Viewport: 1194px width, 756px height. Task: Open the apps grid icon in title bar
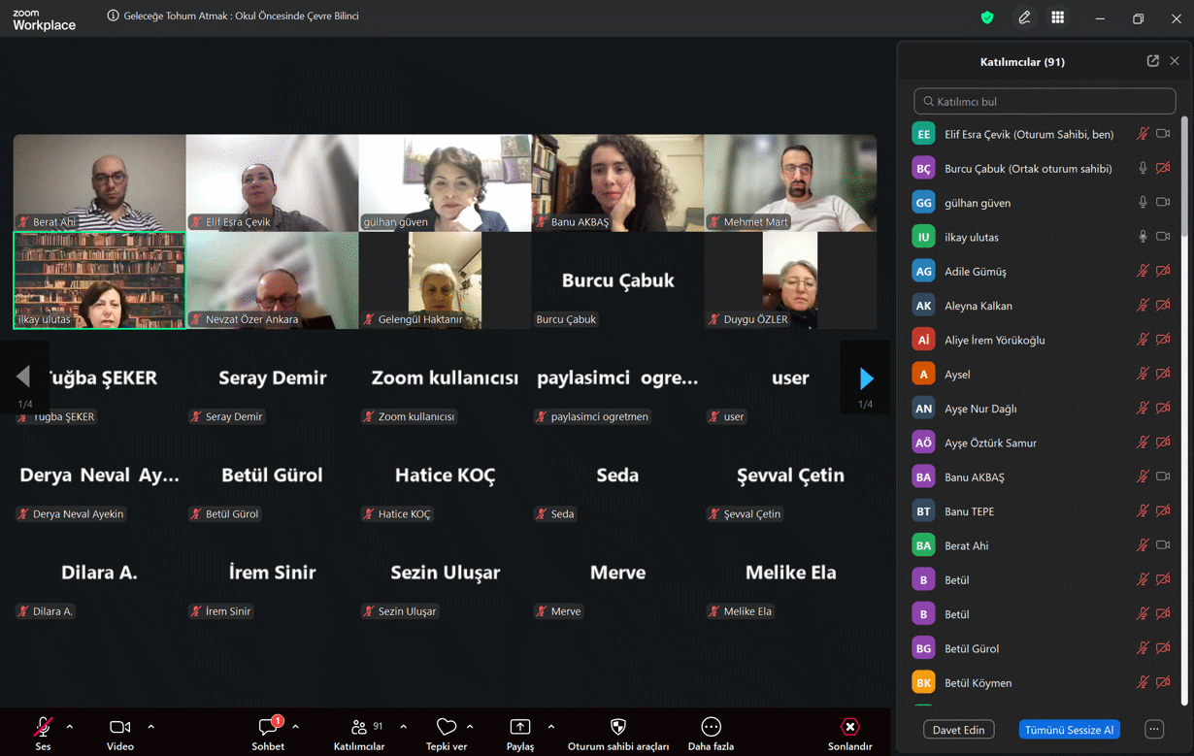pyautogui.click(x=1057, y=17)
